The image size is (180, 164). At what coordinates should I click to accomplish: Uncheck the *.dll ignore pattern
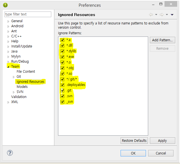click(x=62, y=46)
